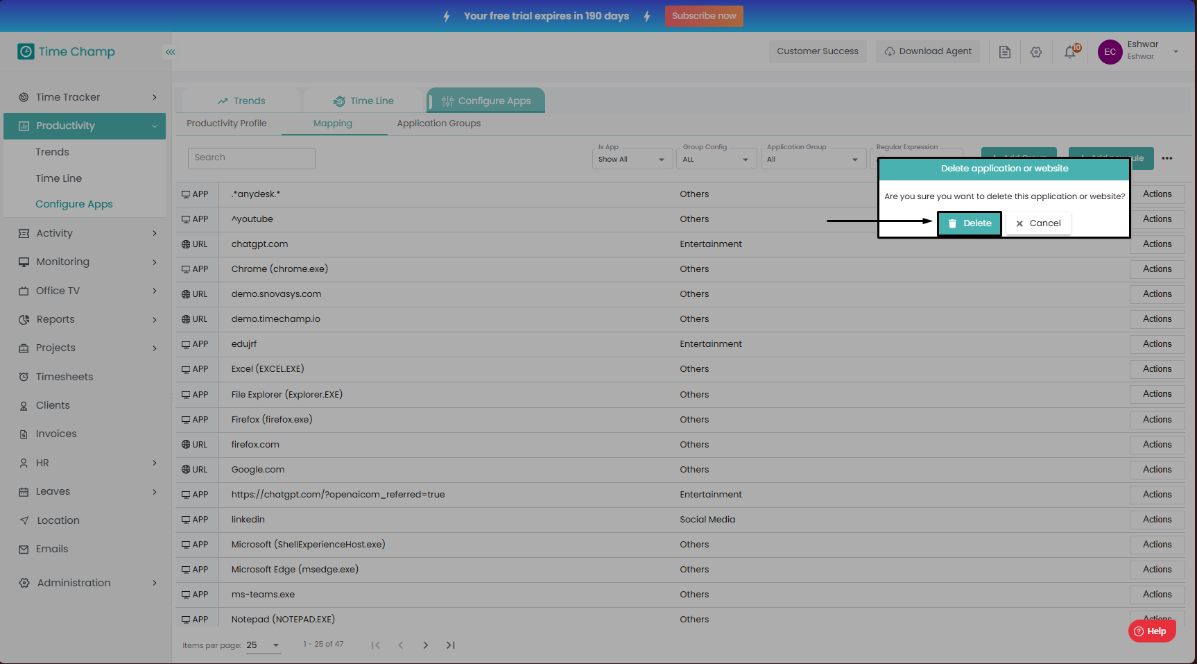1197x664 pixels.
Task: Change items per page dropdown
Action: (263, 645)
